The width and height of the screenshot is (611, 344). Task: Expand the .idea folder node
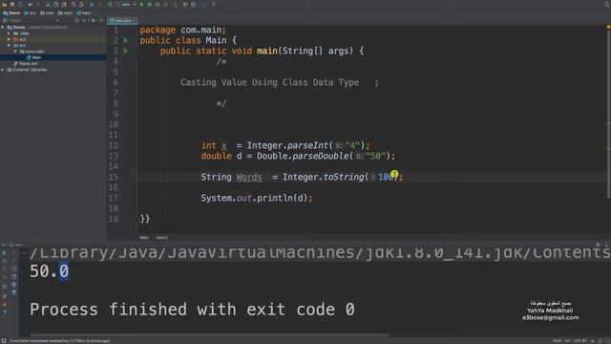pyautogui.click(x=10, y=33)
